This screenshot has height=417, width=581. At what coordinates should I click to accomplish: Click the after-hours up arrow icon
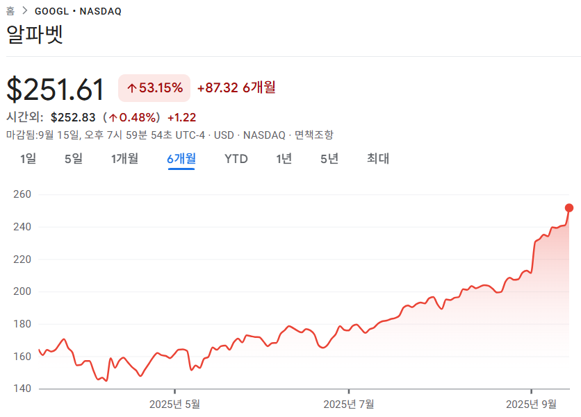pyautogui.click(x=113, y=118)
